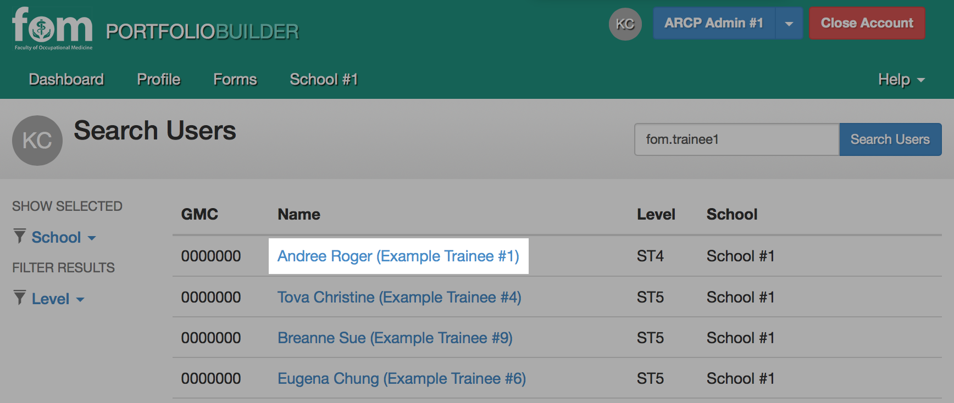
Task: Open the Profile menu item
Action: coord(159,80)
